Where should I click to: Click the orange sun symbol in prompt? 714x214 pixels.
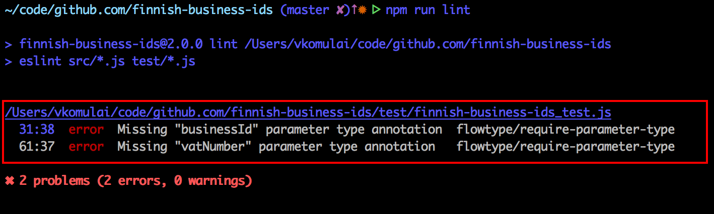pyautogui.click(x=362, y=10)
